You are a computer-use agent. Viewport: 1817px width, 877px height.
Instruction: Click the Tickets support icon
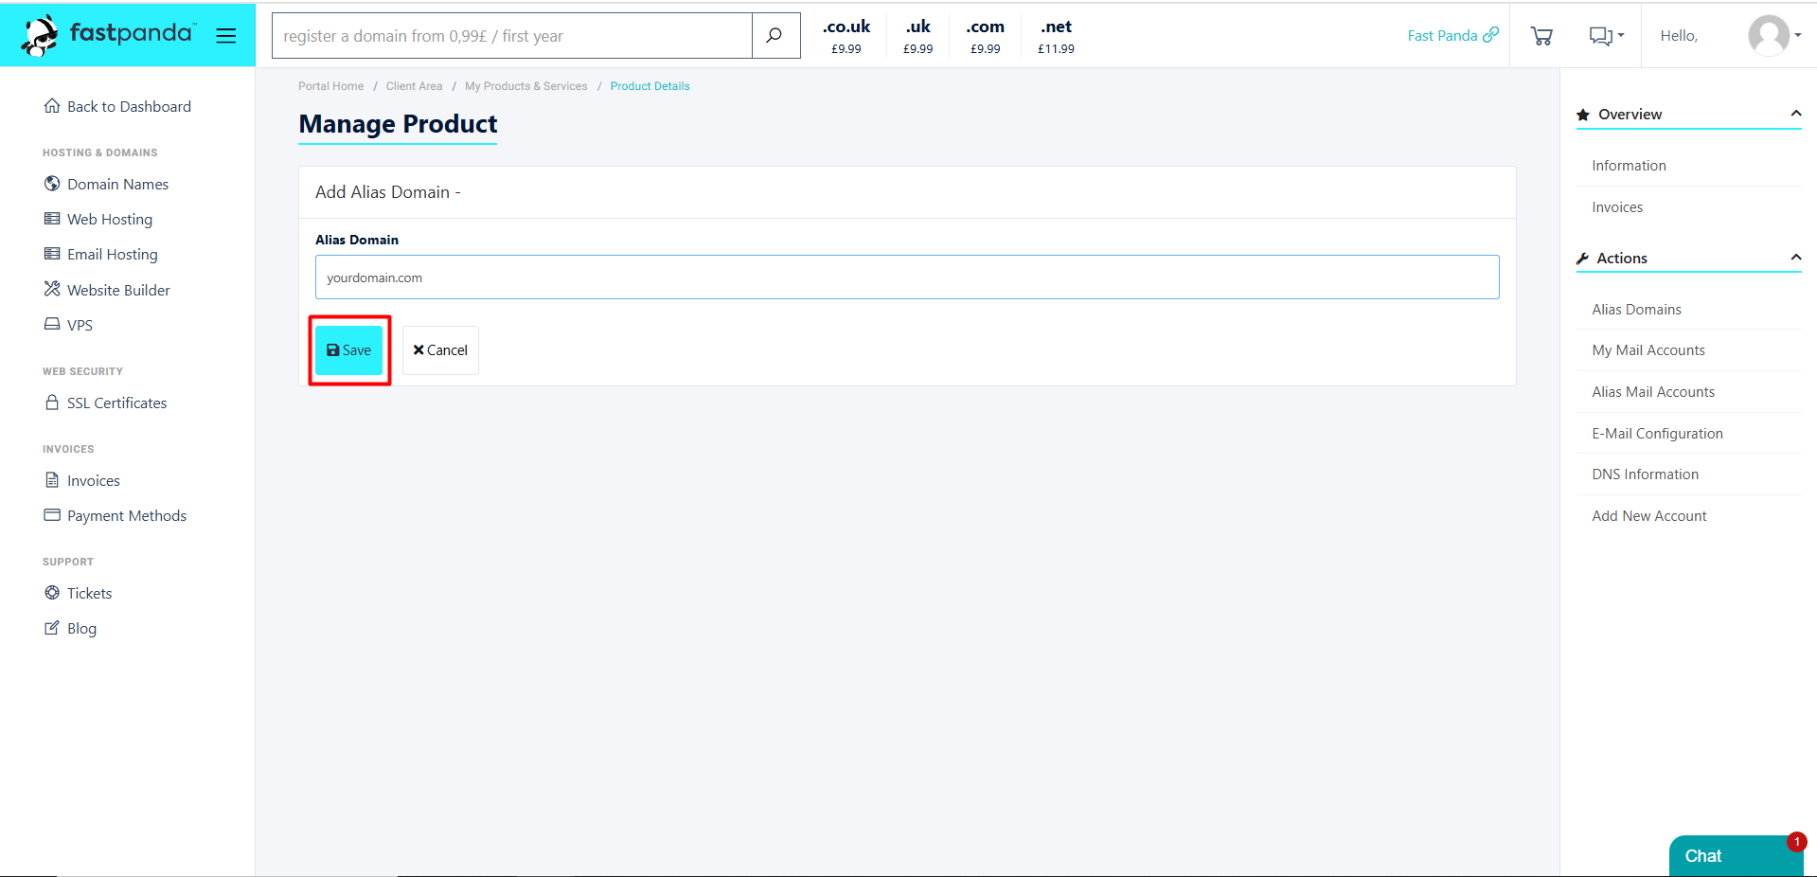[52, 593]
